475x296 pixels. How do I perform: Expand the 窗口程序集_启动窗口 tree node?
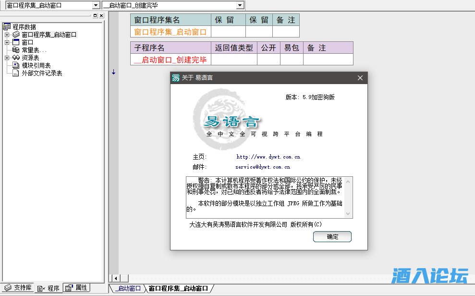[7, 35]
